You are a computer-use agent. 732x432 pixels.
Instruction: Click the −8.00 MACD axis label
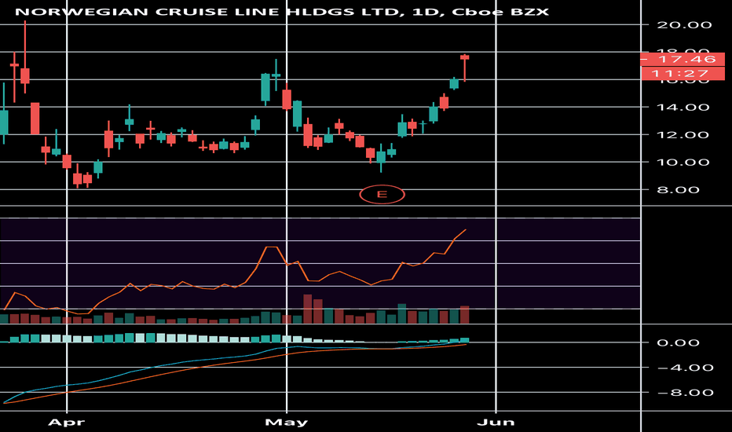[685, 392]
